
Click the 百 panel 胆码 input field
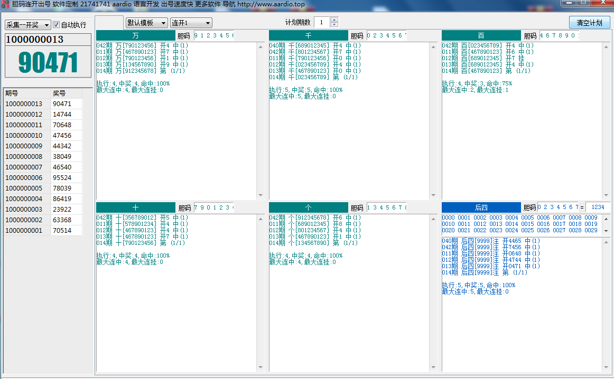(x=559, y=35)
